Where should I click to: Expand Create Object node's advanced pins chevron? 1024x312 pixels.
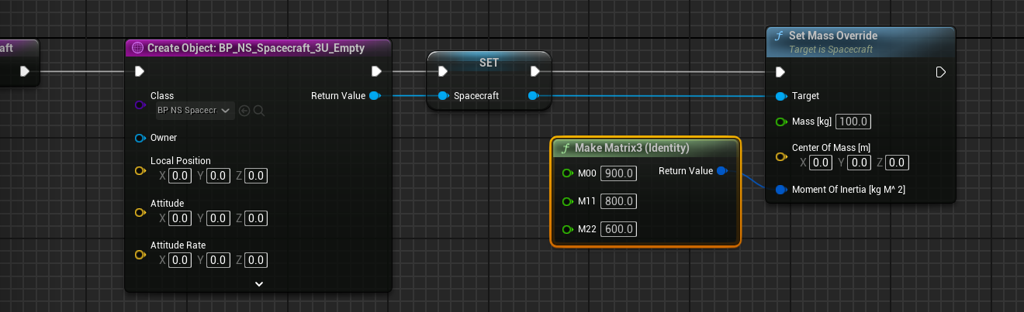coord(259,284)
